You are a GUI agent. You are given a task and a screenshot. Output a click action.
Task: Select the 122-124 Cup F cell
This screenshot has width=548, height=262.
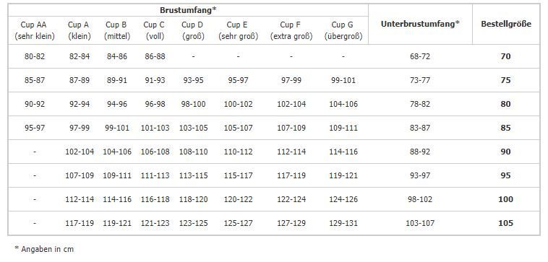(x=291, y=199)
